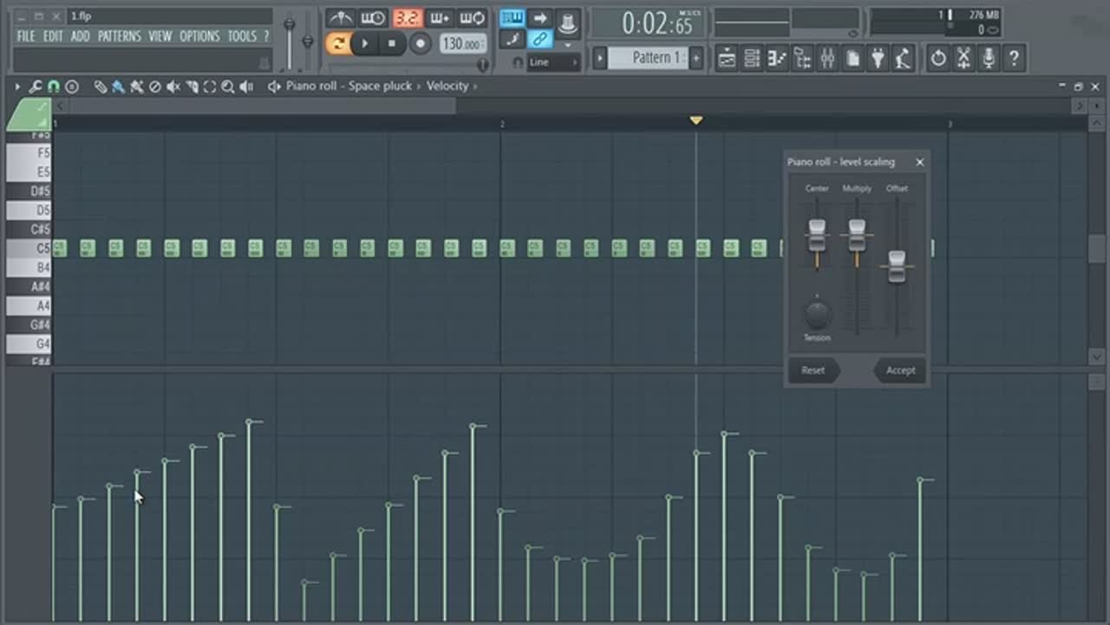Open the PATTERNS menu
This screenshot has width=1110, height=625.
coord(119,36)
